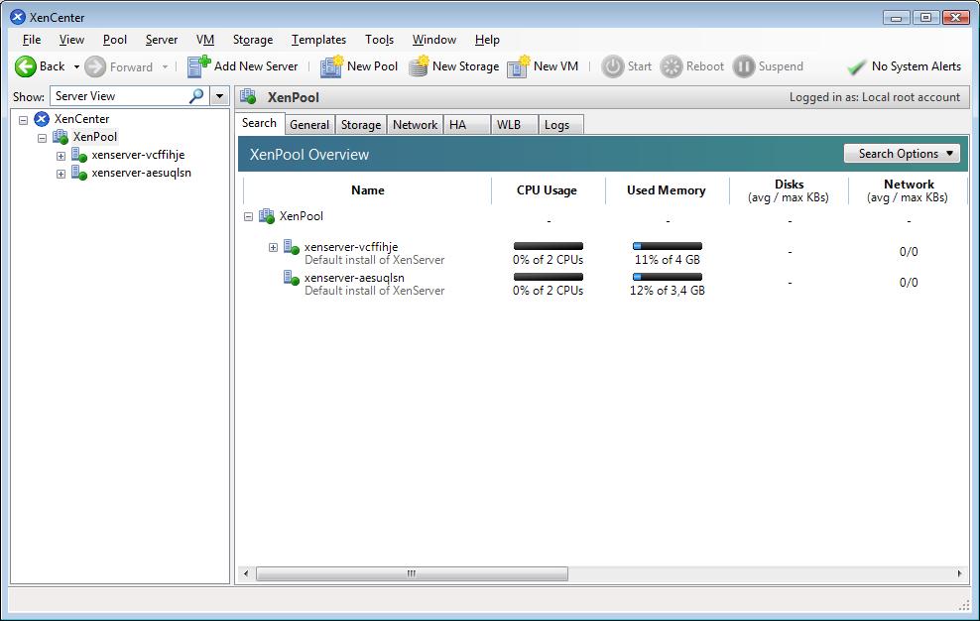This screenshot has height=621, width=980.
Task: Click the green Back arrow icon
Action: pyautogui.click(x=26, y=66)
